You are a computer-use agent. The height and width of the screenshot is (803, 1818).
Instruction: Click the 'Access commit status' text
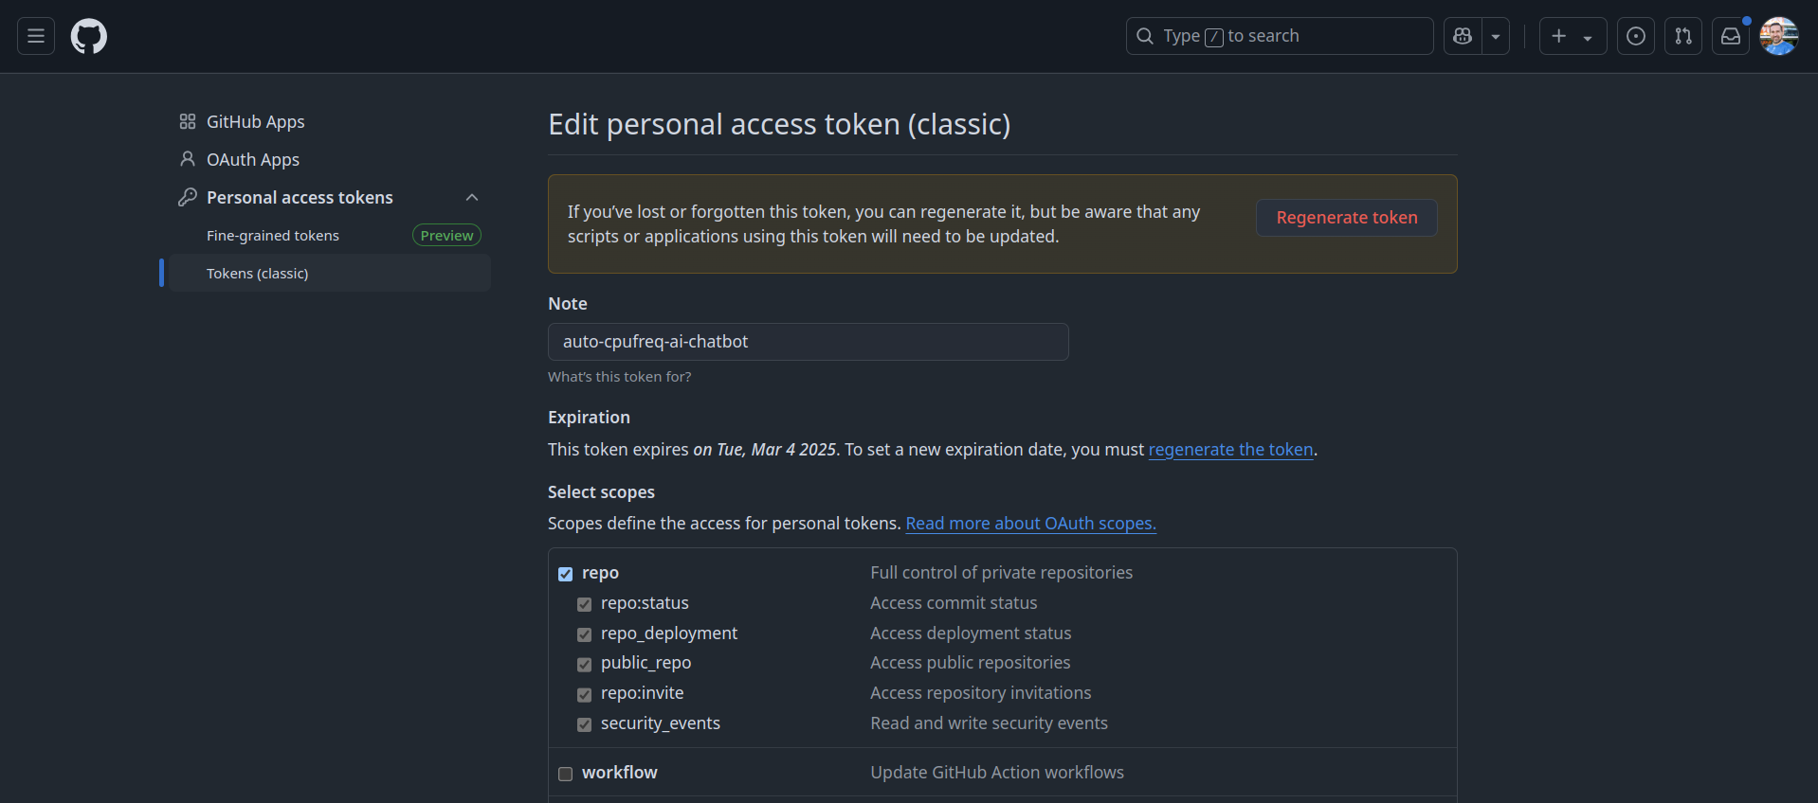pyautogui.click(x=954, y=603)
